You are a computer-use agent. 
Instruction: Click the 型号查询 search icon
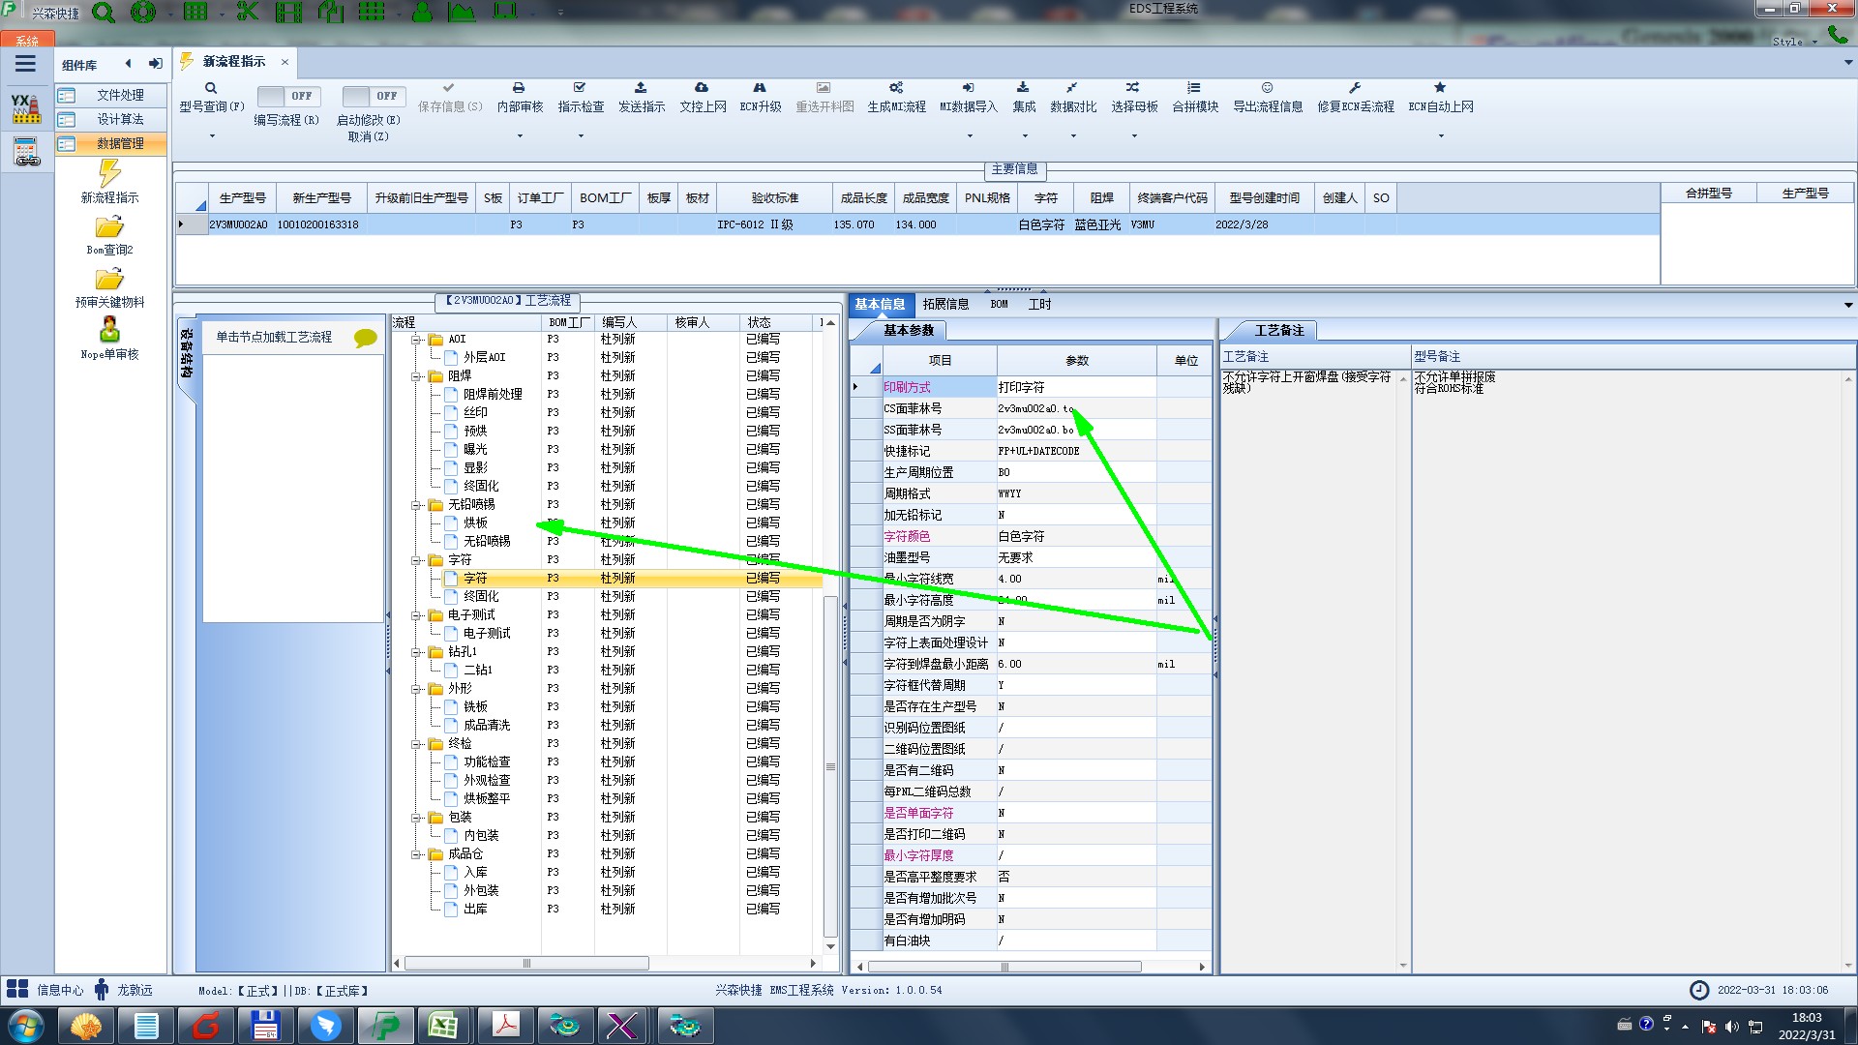(x=210, y=88)
